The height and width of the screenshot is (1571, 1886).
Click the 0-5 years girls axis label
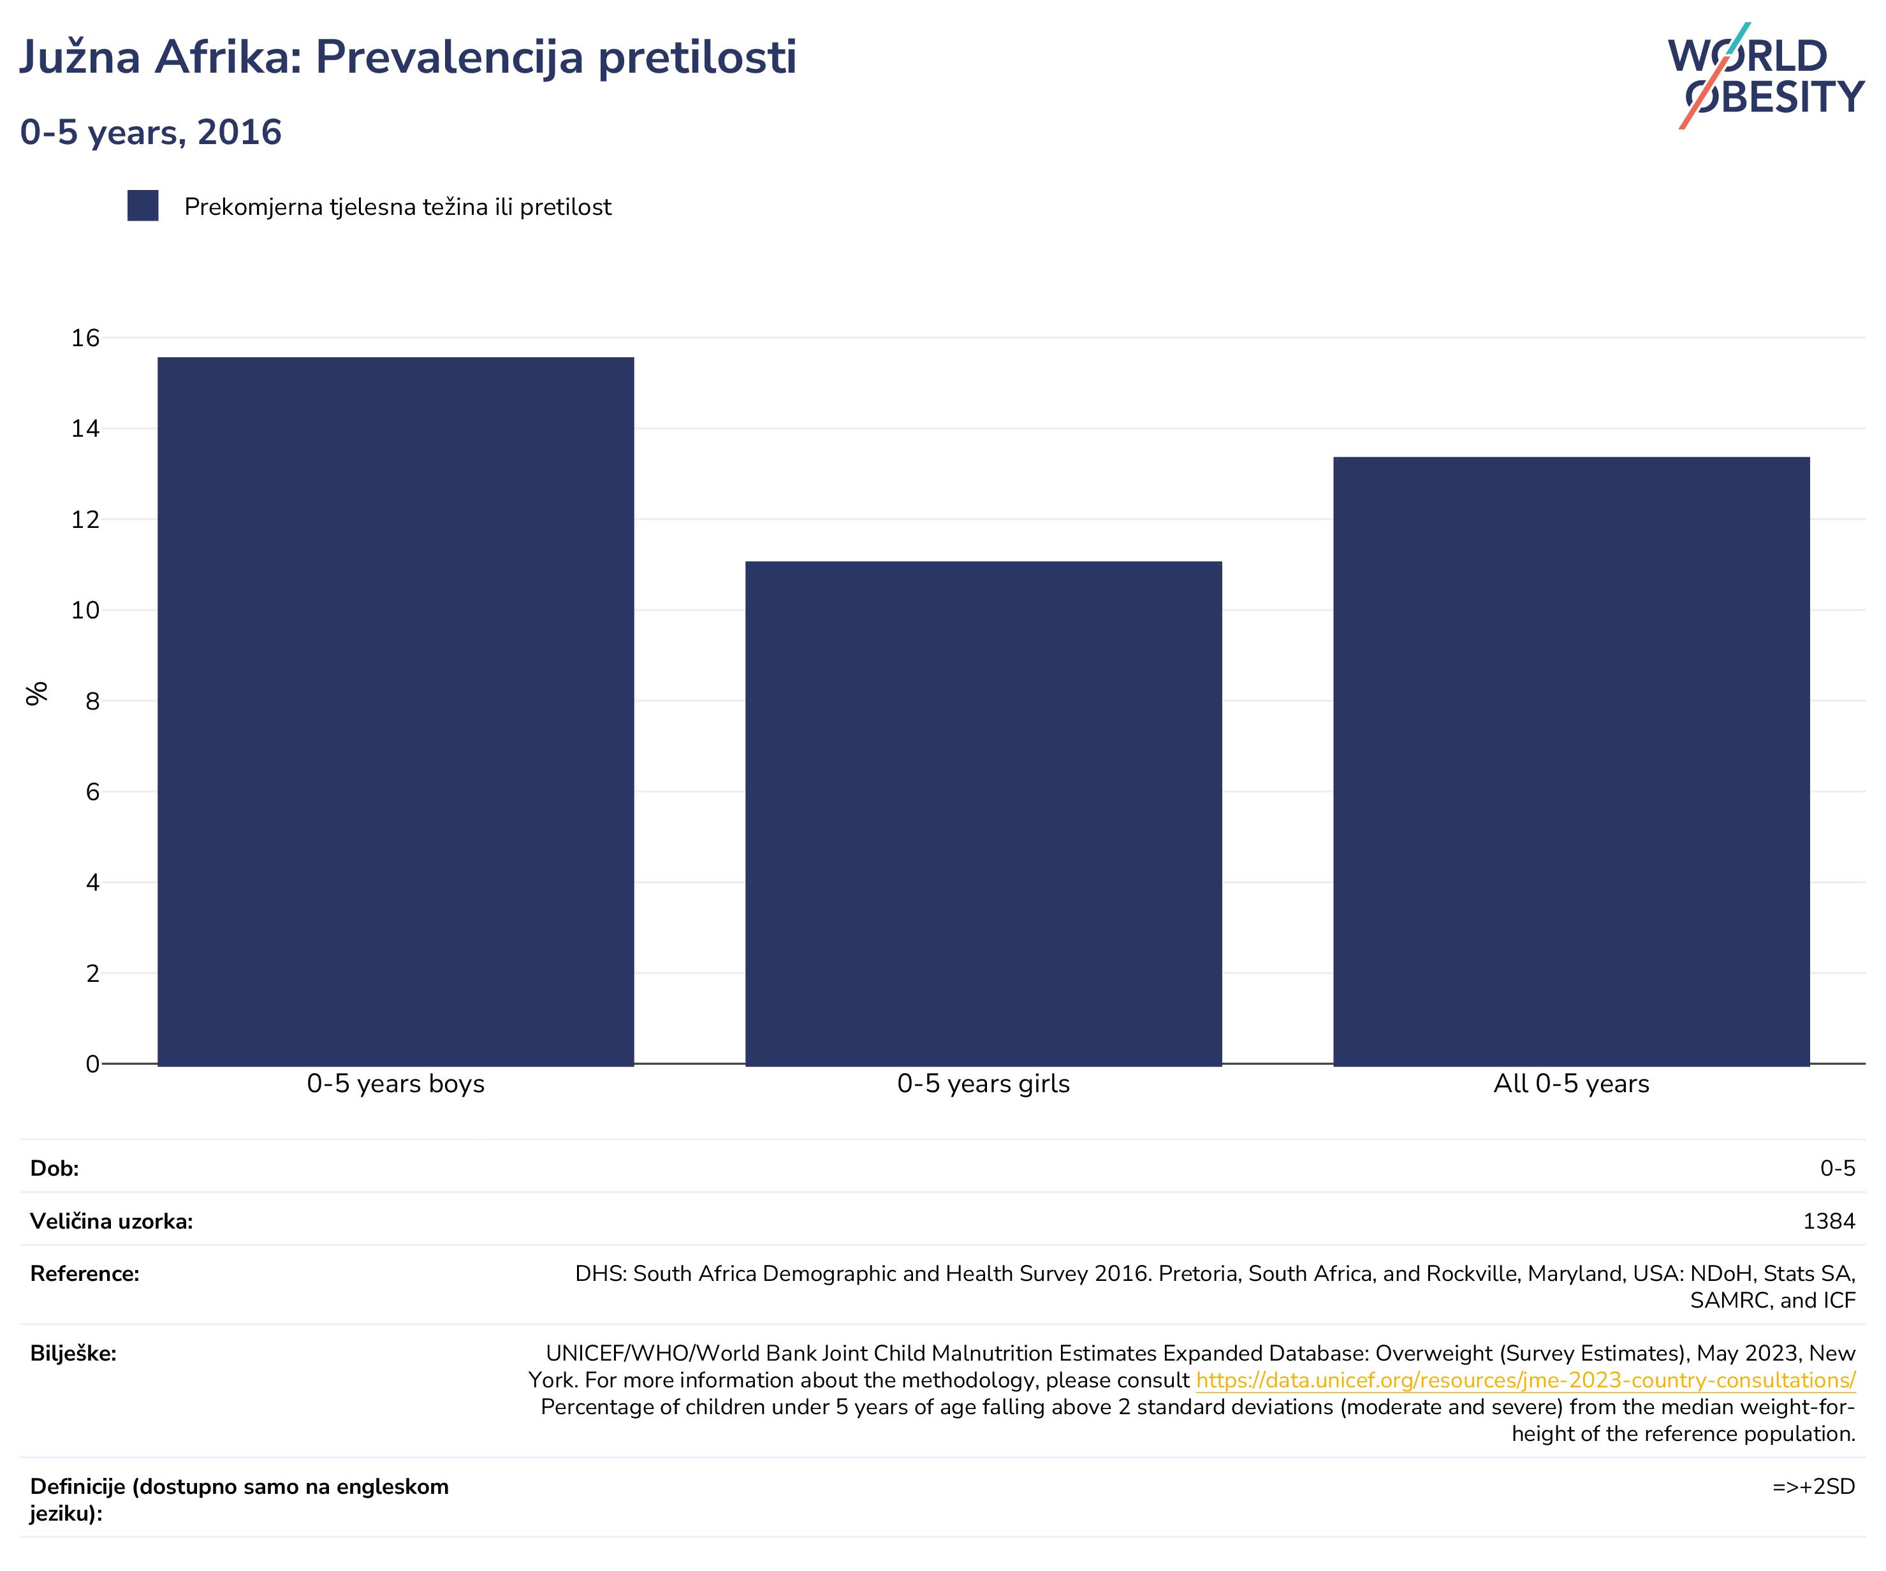(x=983, y=1084)
